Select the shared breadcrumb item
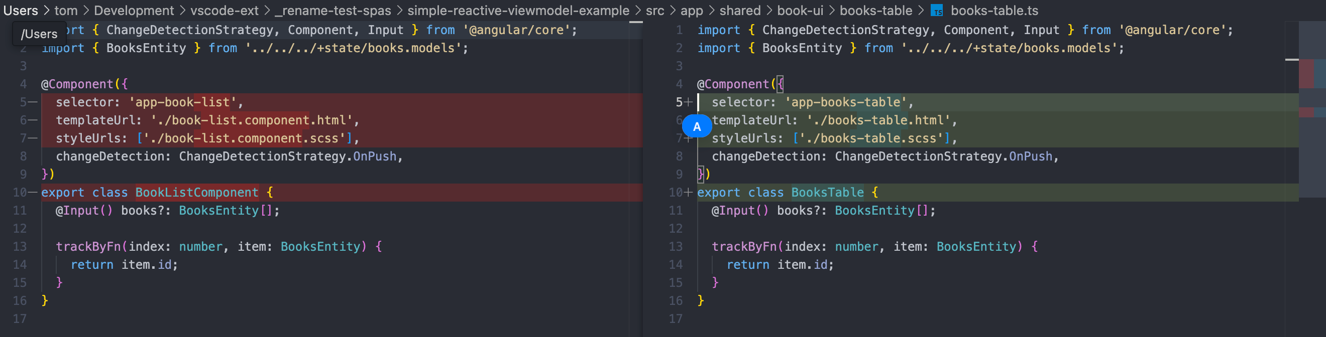The height and width of the screenshot is (337, 1326). [x=740, y=11]
